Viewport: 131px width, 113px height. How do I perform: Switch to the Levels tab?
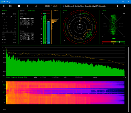(22, 11)
